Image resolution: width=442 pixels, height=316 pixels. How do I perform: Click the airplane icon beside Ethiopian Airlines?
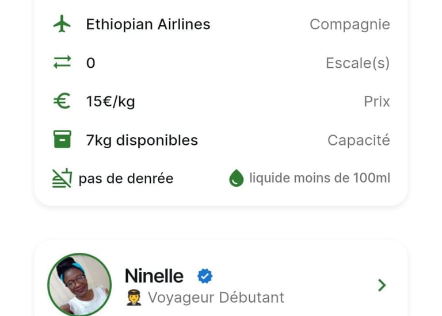tap(62, 24)
